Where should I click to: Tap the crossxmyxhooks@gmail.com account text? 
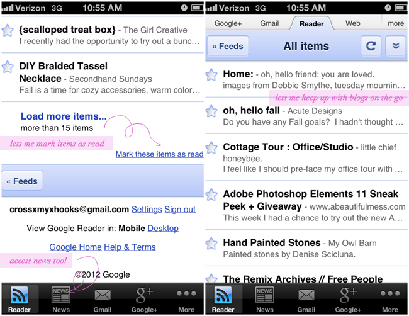tap(69, 209)
